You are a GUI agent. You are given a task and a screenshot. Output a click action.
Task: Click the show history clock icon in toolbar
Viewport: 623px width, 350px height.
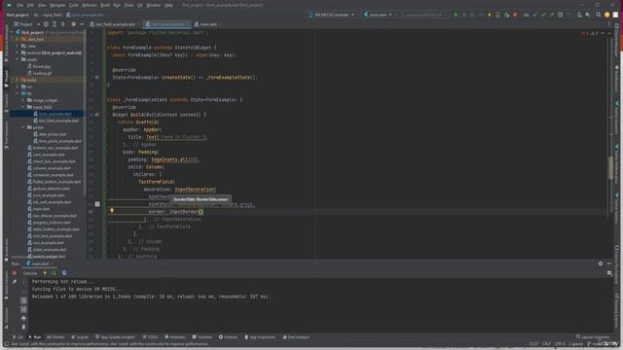(x=561, y=15)
